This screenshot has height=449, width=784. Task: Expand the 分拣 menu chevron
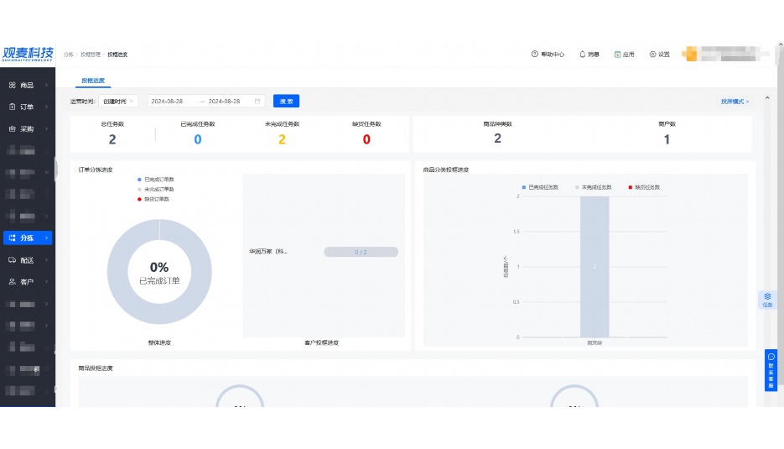pyautogui.click(x=46, y=238)
